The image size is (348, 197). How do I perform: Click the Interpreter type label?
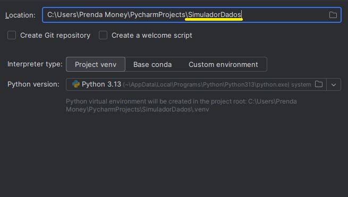(x=35, y=64)
